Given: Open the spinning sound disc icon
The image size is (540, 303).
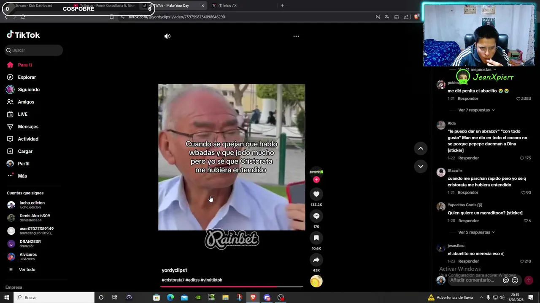Looking at the screenshot, I should click(x=316, y=281).
